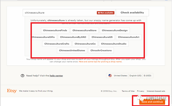Image resolution: width=172 pixels, height=106 pixels.
Task: Change the United States region setting
Action: pos(121,76)
